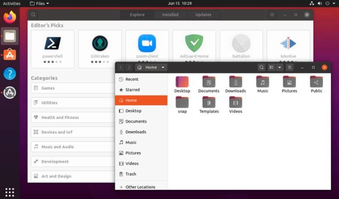Screen dimensions: 339x199
Task: Open the Music and Audio category
Action: pos(73,147)
